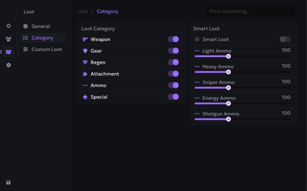
Task: Click the shield icon beside Gear
Action: [x=85, y=51]
